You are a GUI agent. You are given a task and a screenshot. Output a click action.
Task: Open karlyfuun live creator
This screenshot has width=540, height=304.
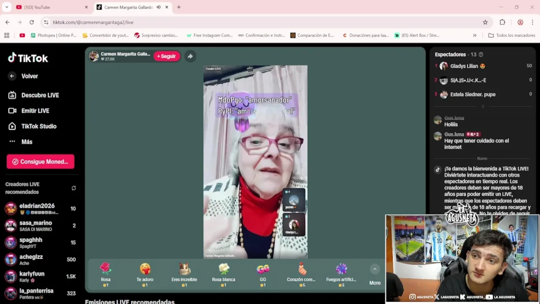point(40,277)
